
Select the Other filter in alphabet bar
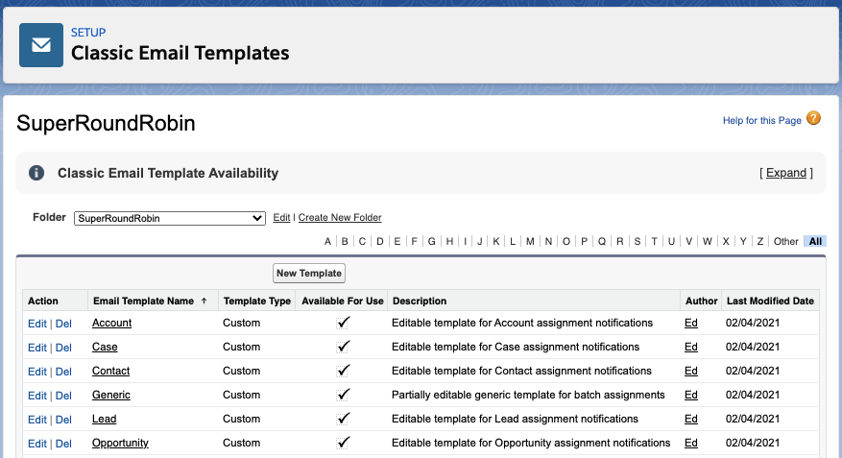coord(785,241)
